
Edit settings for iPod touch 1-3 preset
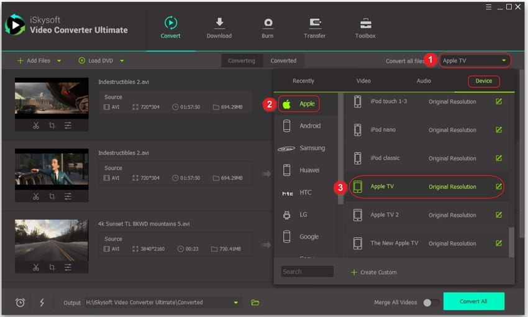[499, 101]
